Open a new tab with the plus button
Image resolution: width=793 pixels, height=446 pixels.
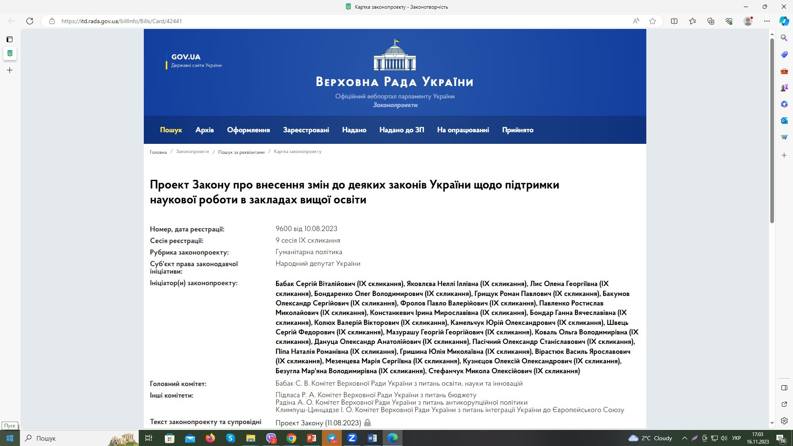[x=10, y=70]
